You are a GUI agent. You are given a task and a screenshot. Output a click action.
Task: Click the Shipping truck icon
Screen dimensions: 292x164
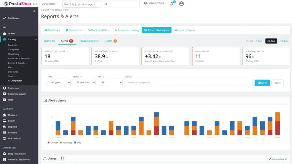pos(5,127)
